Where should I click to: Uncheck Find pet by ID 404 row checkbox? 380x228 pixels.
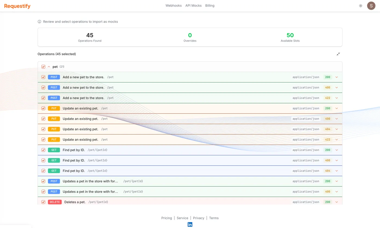(x=43, y=171)
